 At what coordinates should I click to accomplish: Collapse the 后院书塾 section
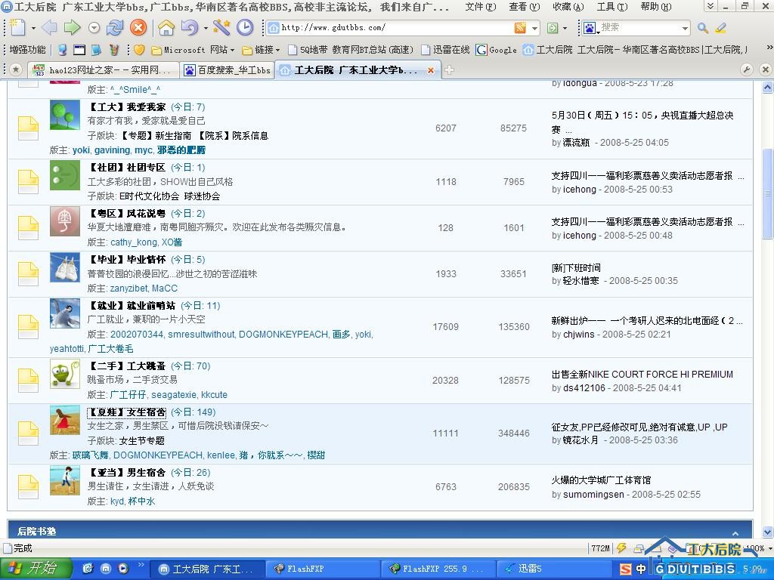[x=735, y=532]
